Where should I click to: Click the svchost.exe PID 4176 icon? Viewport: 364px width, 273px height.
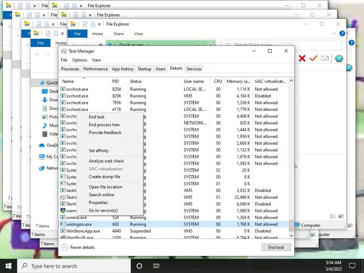(63, 109)
